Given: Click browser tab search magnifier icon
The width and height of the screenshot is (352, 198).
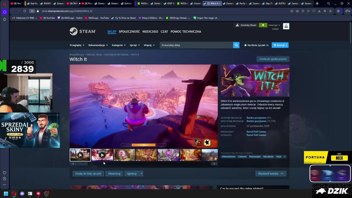Looking at the screenshot, I should (329, 4).
